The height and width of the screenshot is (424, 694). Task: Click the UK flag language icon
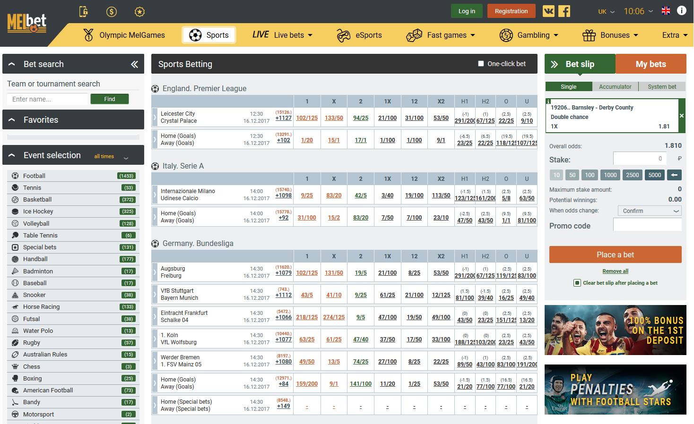point(666,11)
